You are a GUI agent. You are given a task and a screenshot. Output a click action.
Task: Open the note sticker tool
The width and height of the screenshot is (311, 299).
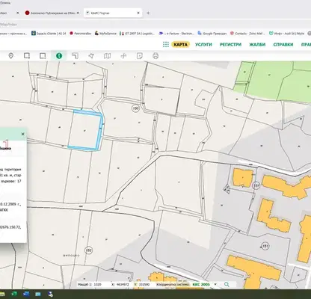[140, 56]
